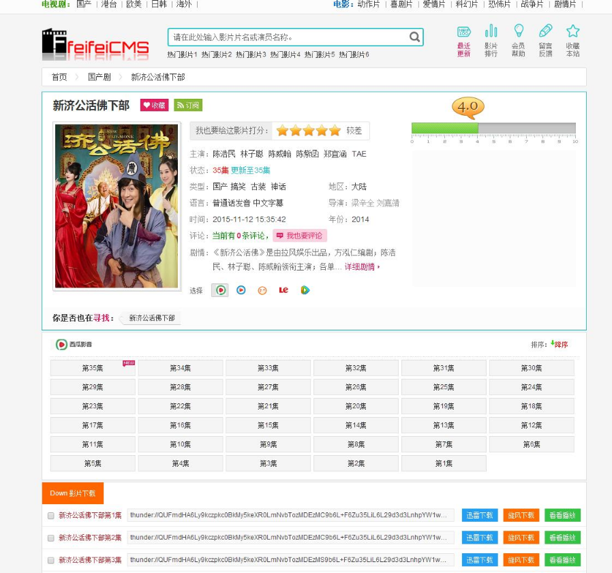Play episode 第12集
Viewport: 612px width, 573px height.
click(x=532, y=425)
